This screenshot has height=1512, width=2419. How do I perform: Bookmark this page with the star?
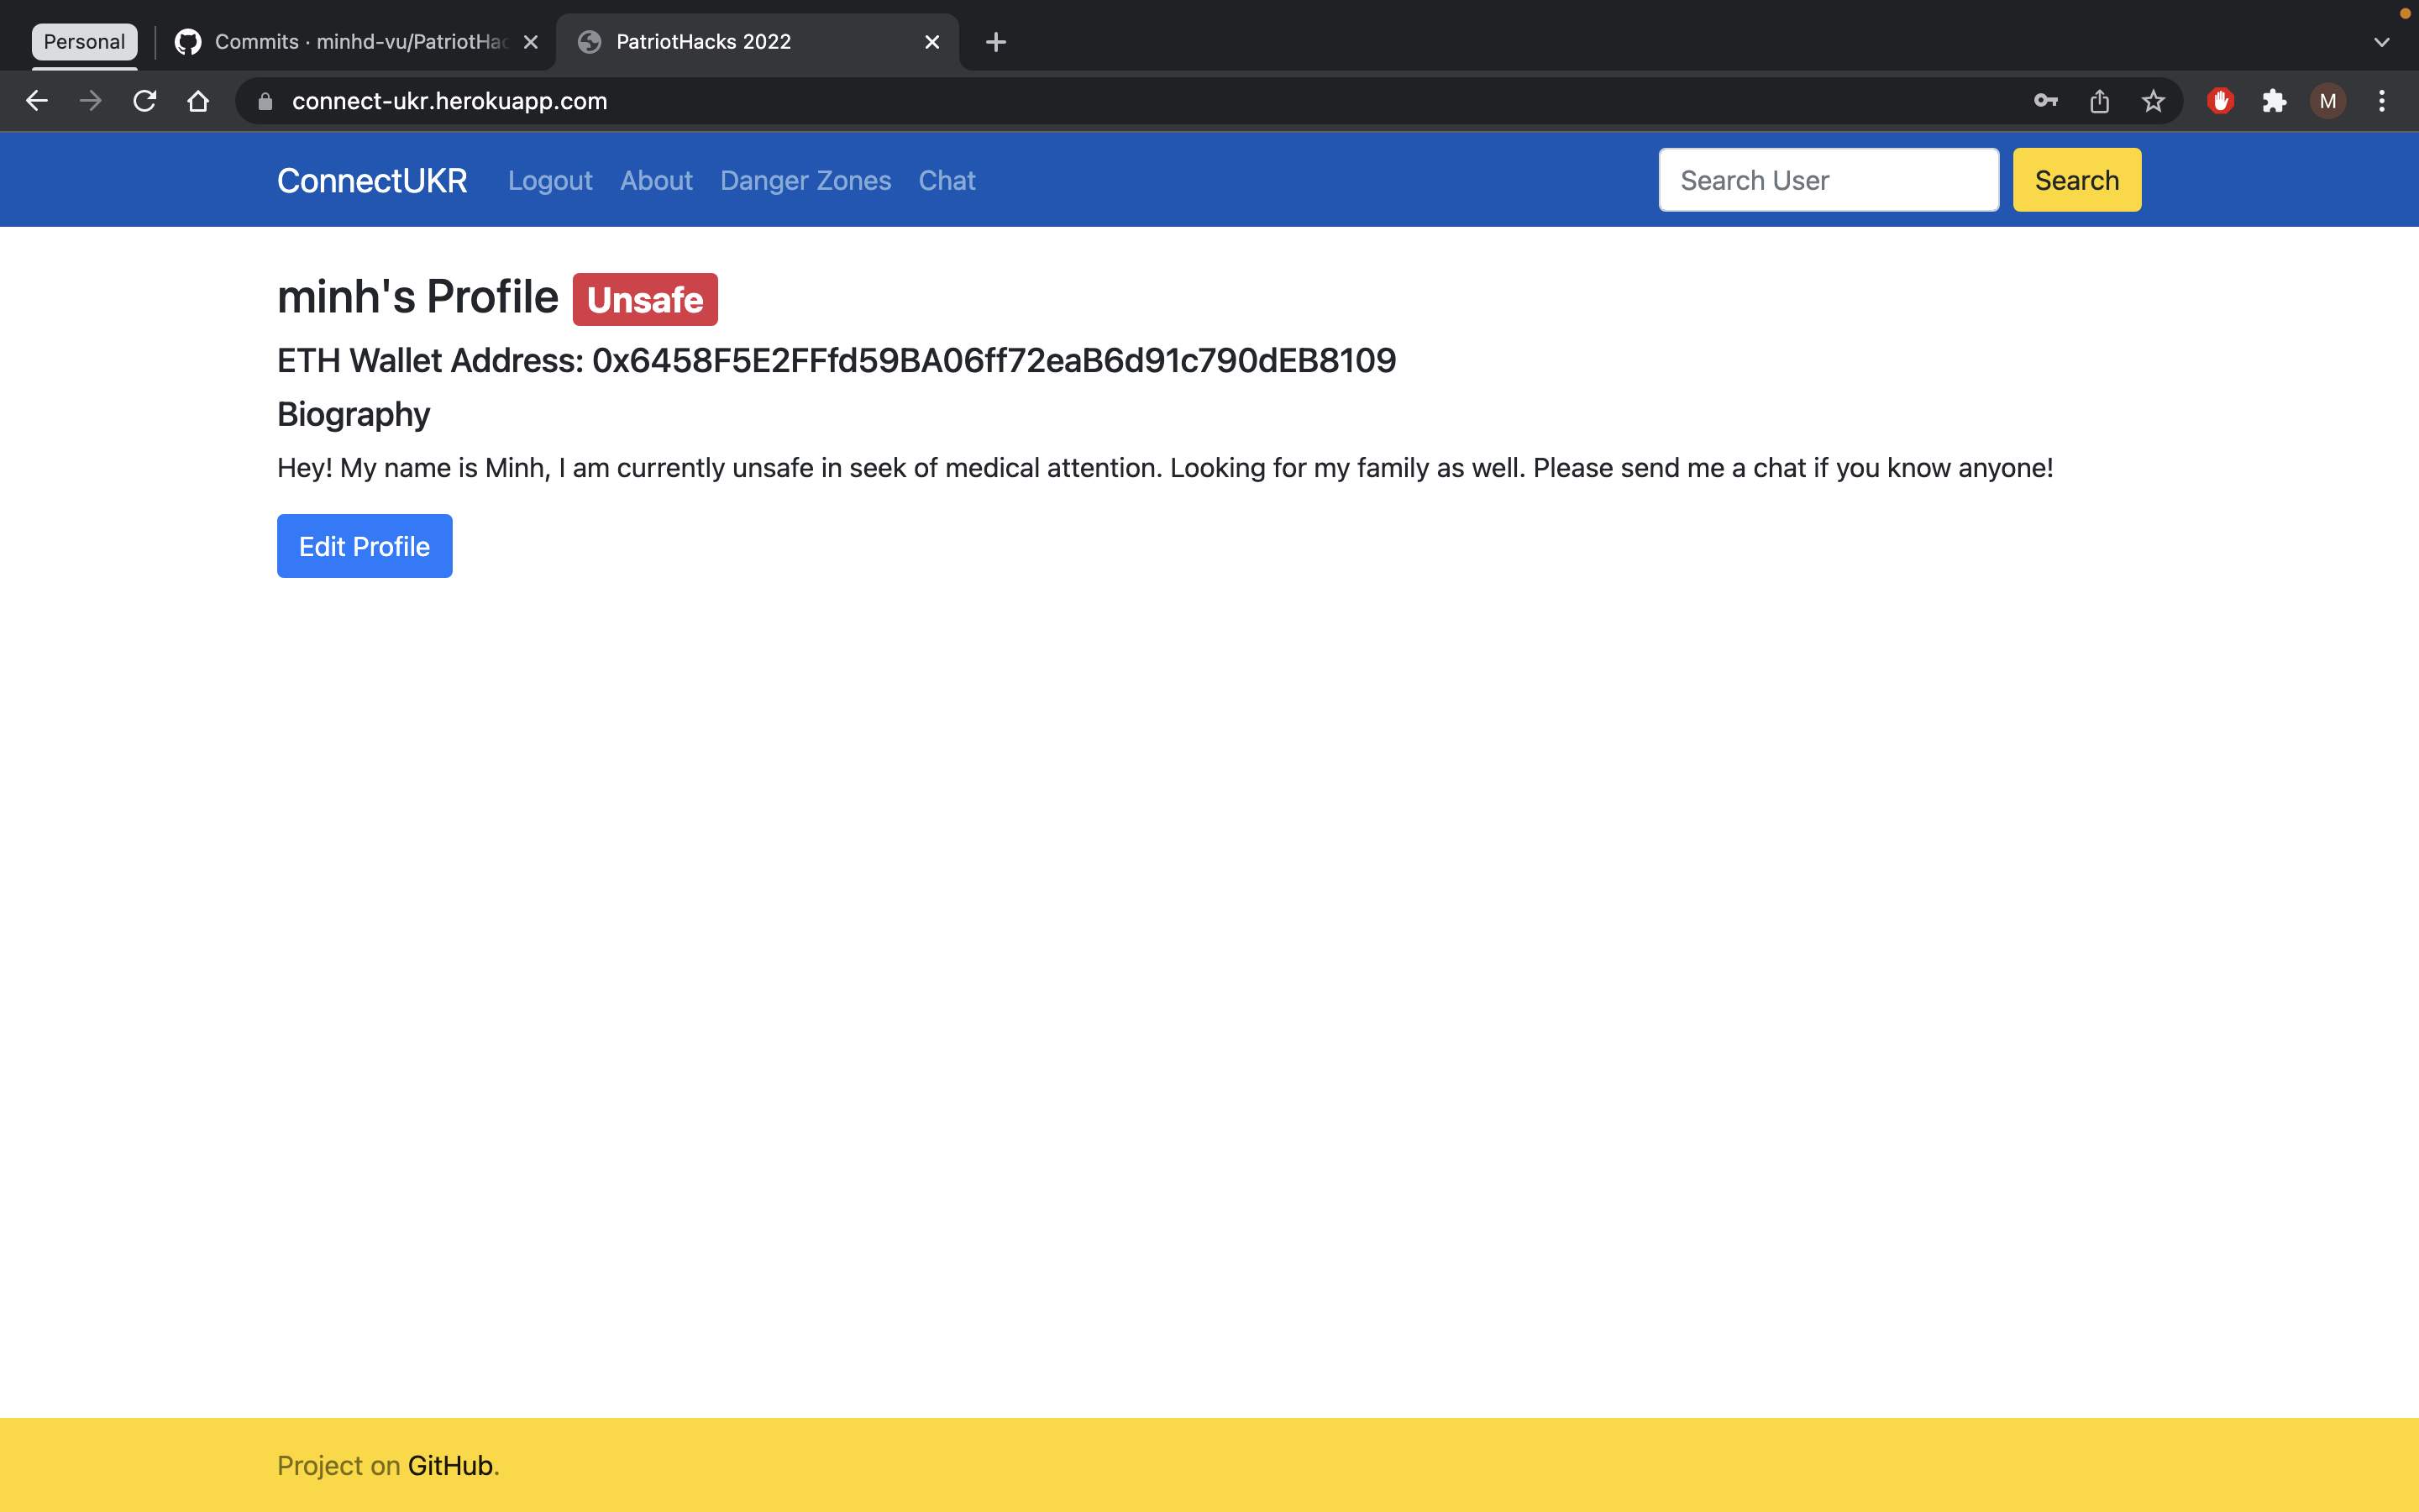[2153, 101]
